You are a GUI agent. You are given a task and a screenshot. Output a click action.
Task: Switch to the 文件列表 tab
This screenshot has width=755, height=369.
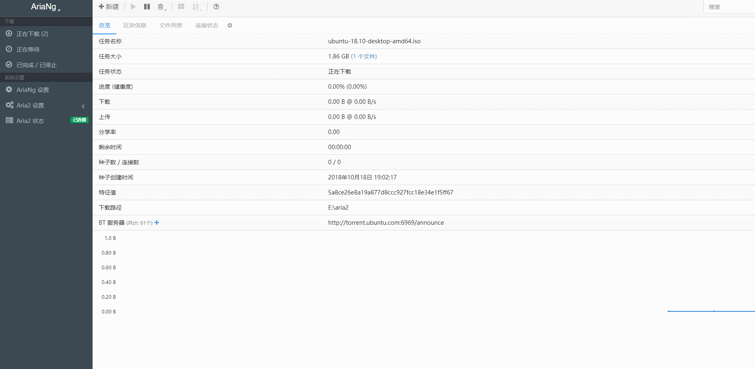pyautogui.click(x=171, y=25)
